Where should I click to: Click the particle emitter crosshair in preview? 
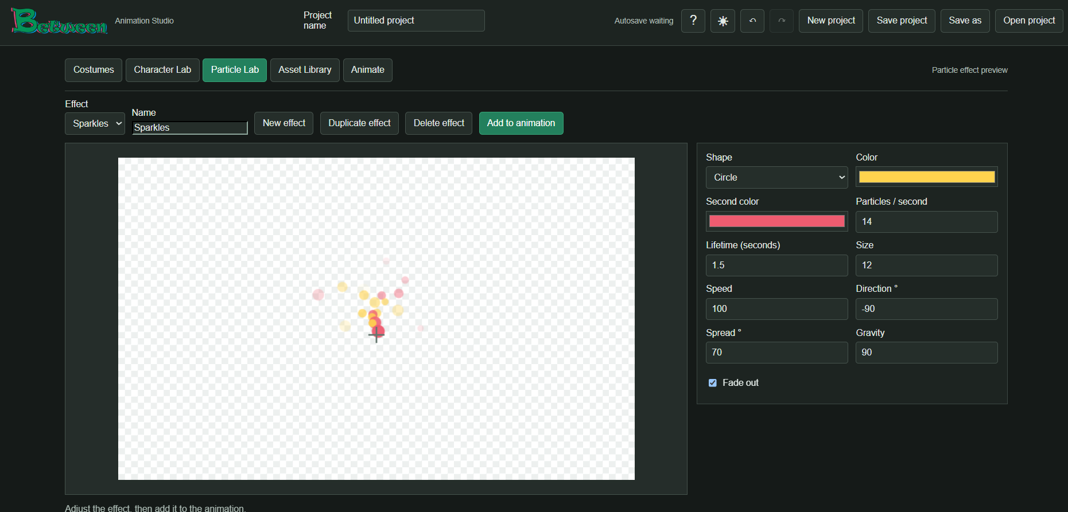click(x=376, y=335)
